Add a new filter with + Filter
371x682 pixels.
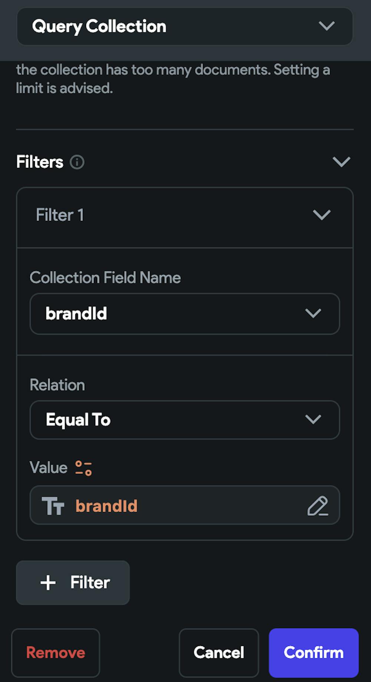(x=73, y=583)
